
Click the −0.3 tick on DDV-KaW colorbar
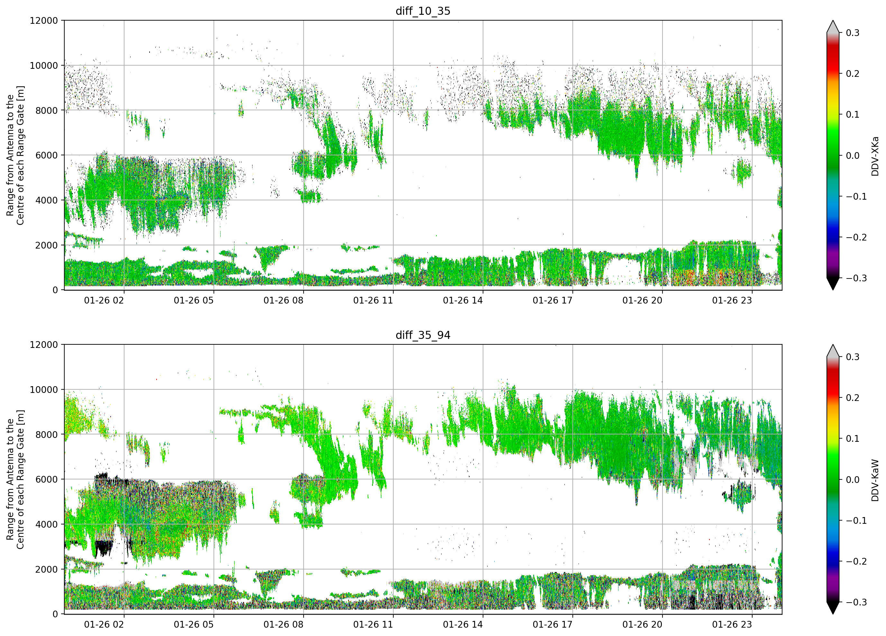856,602
